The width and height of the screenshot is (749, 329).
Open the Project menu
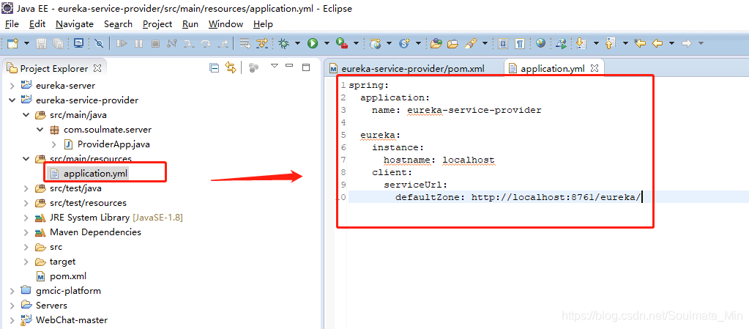[x=157, y=24]
